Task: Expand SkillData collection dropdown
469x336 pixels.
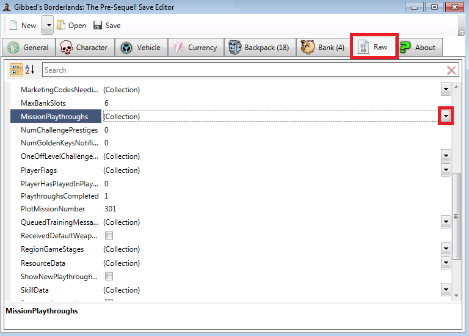Action: coord(446,290)
